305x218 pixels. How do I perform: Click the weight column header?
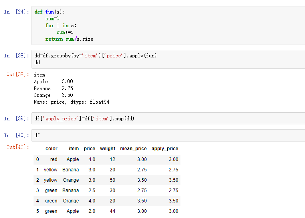click(x=107, y=149)
